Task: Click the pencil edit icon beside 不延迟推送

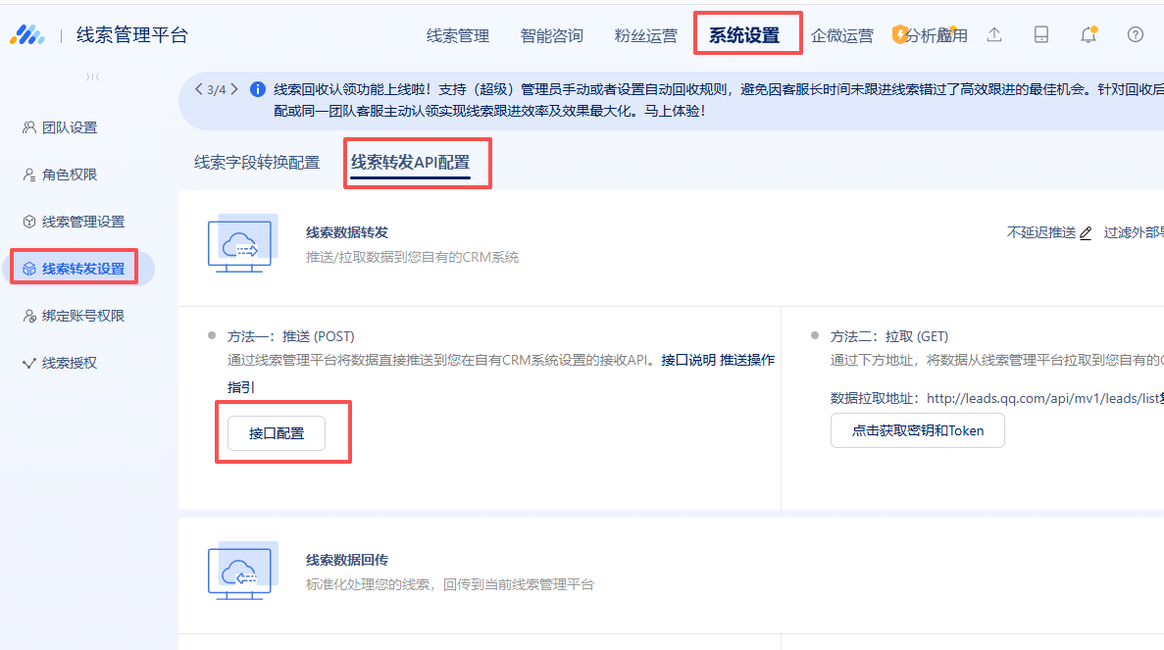Action: (x=1086, y=233)
